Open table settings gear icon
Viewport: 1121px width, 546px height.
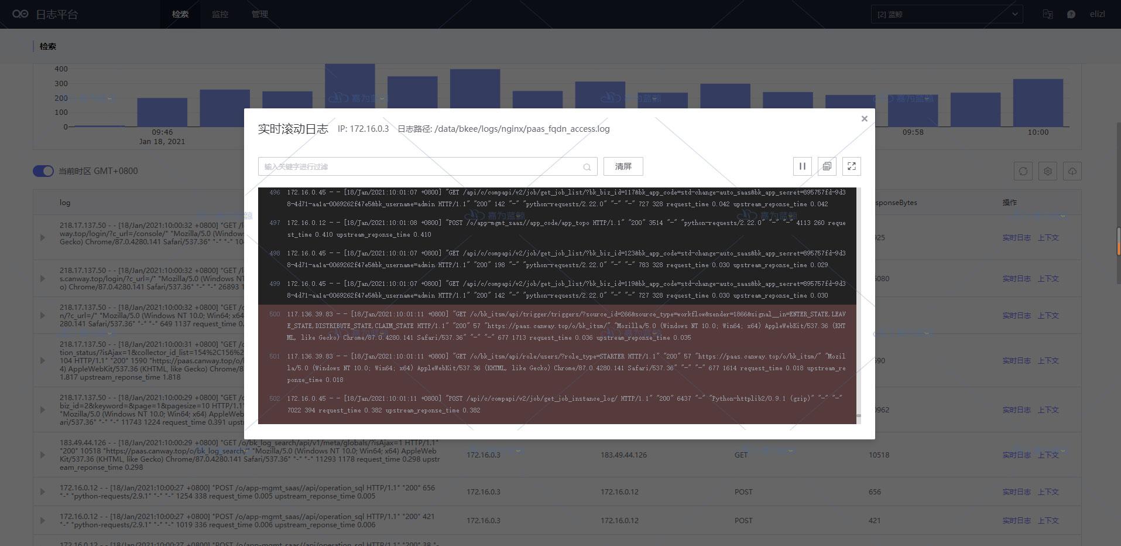(1047, 171)
